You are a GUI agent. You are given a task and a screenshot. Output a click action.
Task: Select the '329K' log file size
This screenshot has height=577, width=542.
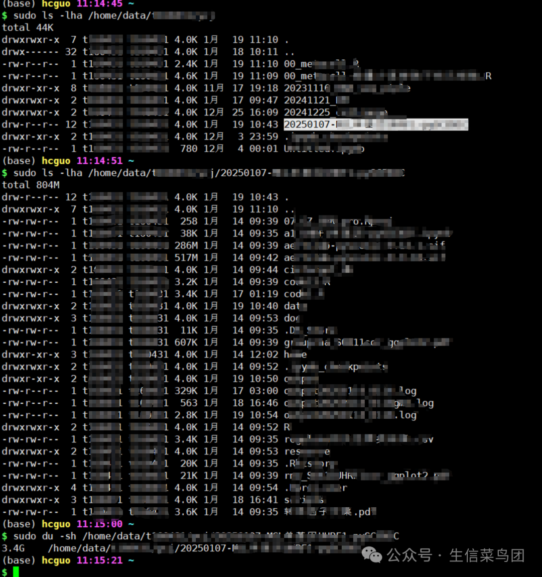pyautogui.click(x=186, y=391)
